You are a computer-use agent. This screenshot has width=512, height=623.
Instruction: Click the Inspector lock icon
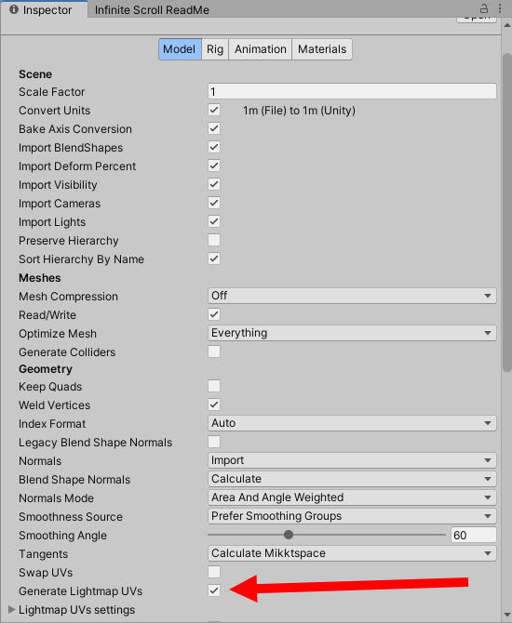pyautogui.click(x=484, y=8)
